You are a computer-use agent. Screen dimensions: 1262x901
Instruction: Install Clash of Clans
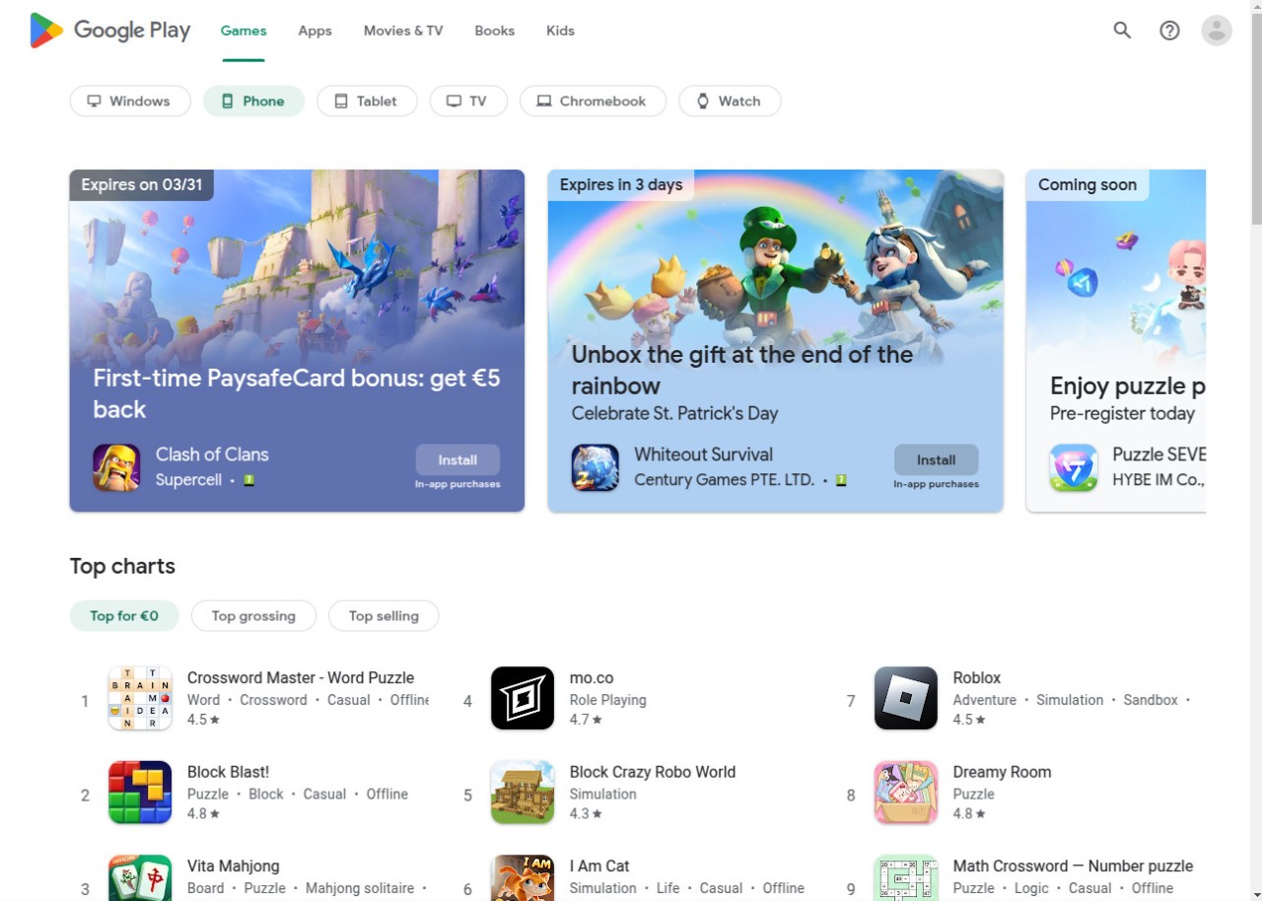pos(457,459)
